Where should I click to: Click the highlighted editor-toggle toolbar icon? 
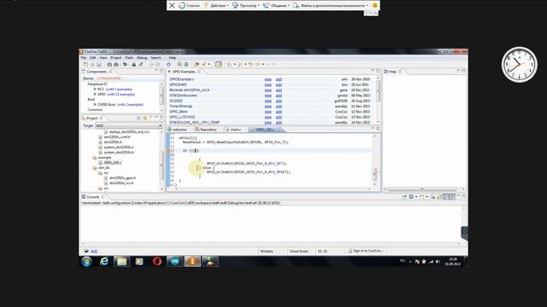click(219, 65)
